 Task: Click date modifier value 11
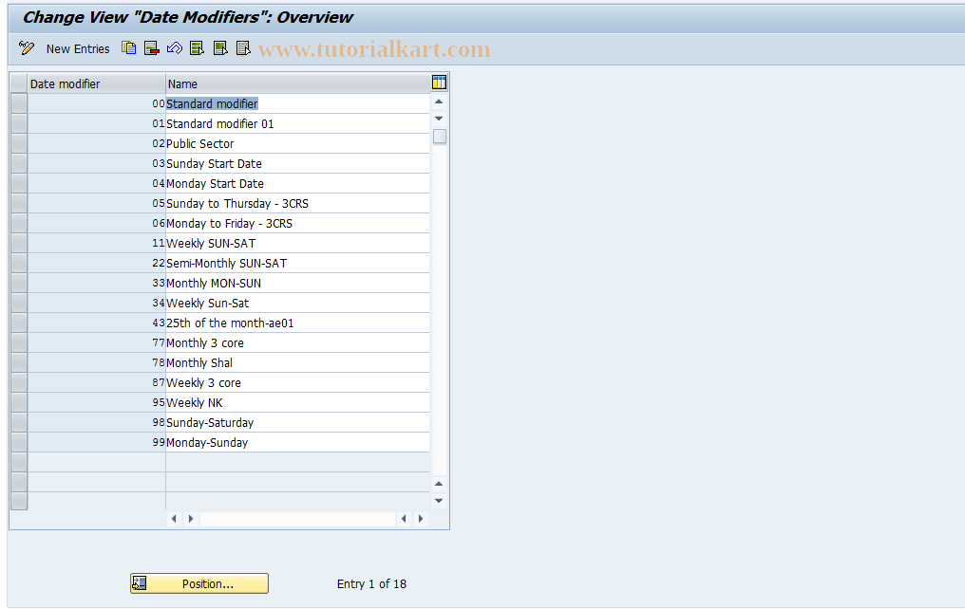coord(97,243)
